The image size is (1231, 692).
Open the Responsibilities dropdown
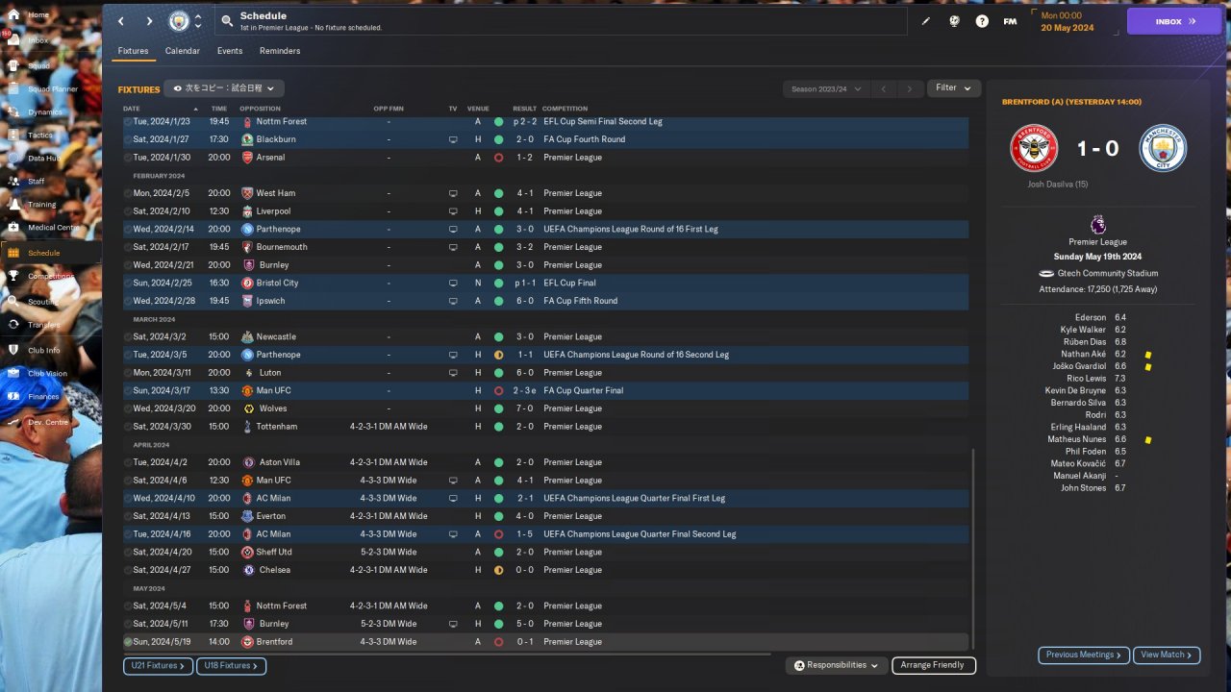[836, 665]
